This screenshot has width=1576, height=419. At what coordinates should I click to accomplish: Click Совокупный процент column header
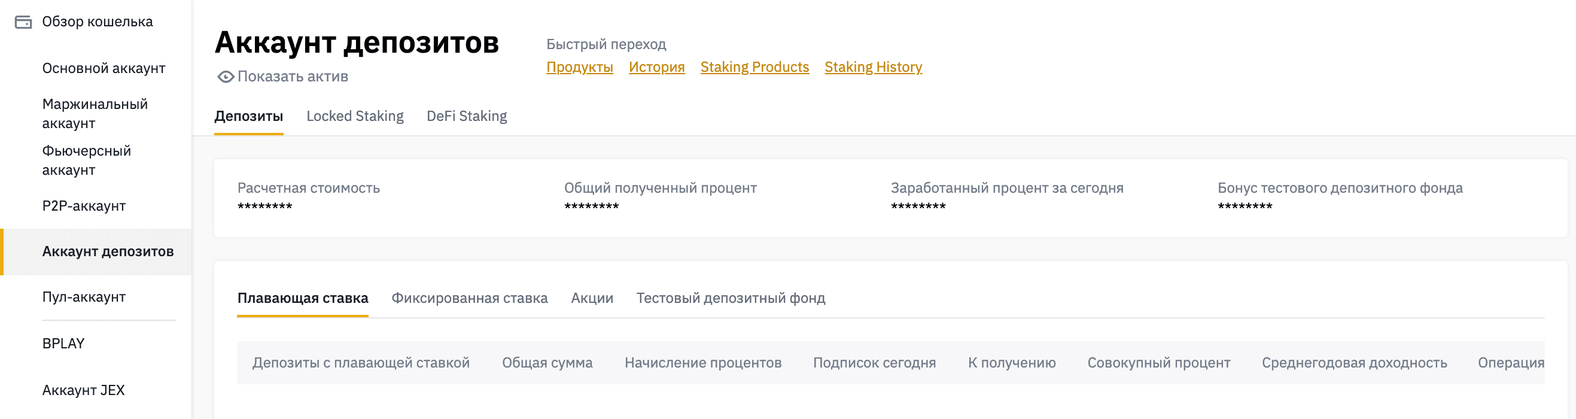(x=1159, y=363)
